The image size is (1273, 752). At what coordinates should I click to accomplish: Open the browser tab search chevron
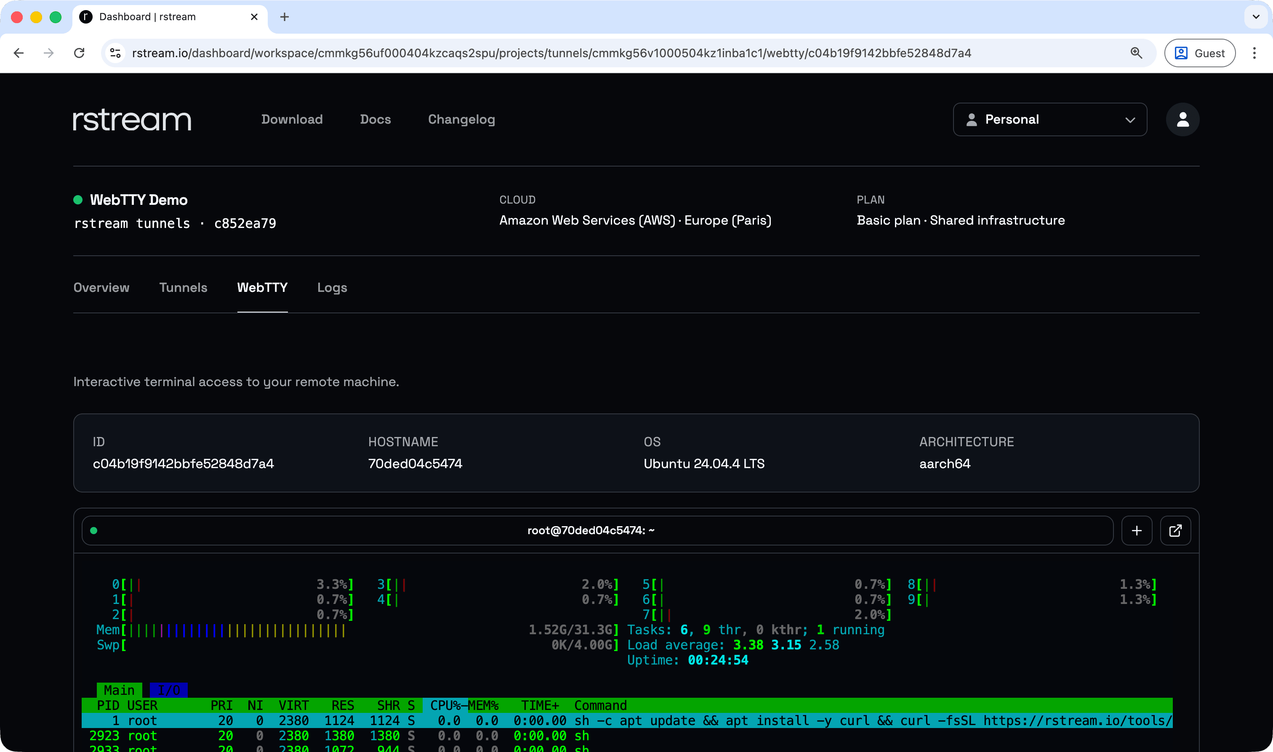(1256, 17)
